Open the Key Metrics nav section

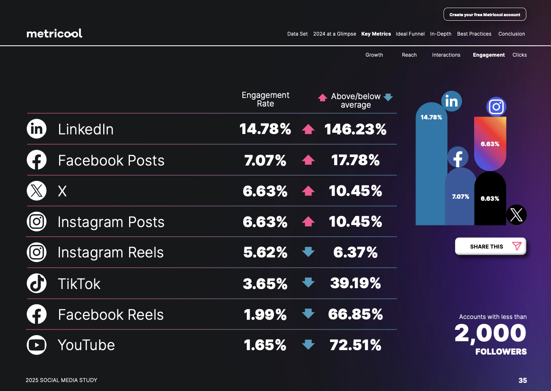[x=376, y=34]
